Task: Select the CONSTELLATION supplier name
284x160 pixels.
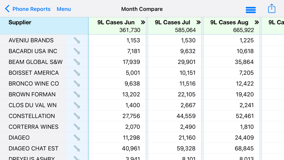Action: click(x=32, y=116)
